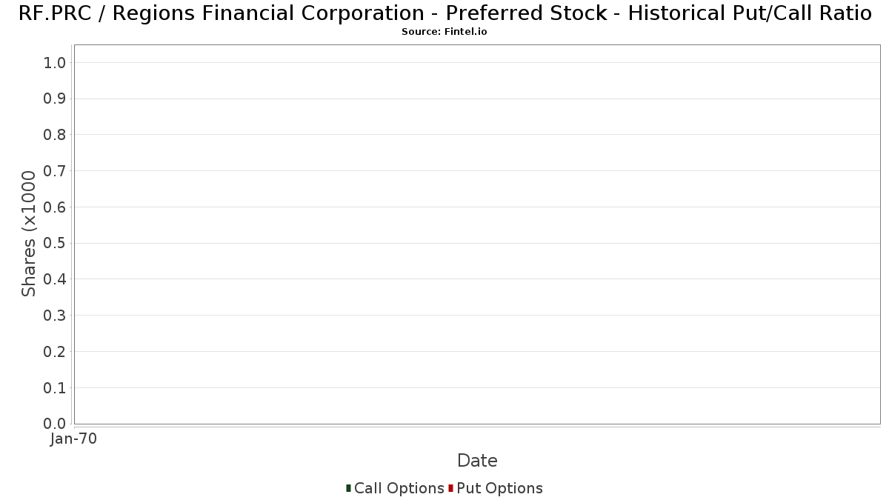Select the 0.9 y-axis tick label
This screenshot has height=500, width=889.
point(56,99)
